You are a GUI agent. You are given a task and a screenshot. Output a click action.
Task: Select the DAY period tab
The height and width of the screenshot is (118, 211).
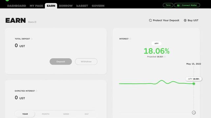[x=87, y=114]
